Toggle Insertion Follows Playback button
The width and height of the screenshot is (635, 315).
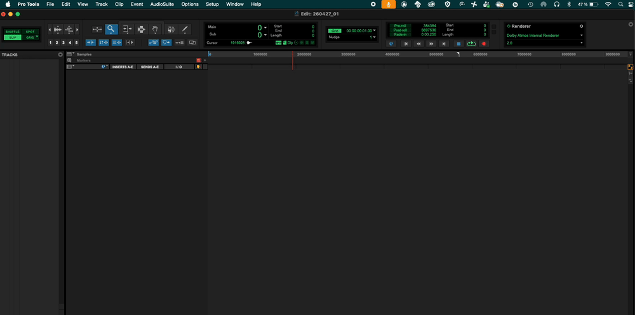click(130, 42)
